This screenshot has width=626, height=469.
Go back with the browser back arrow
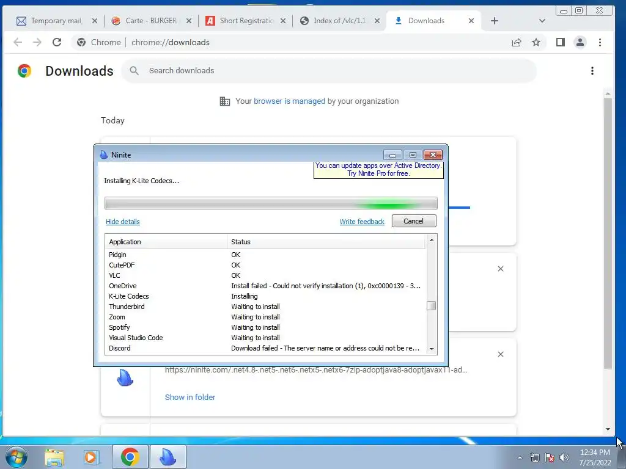18,42
